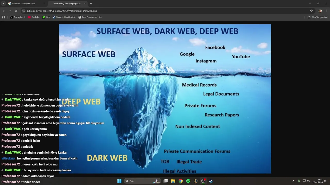Open the YouTube bookmark
Screen dimensions: 330x185
[34, 17]
